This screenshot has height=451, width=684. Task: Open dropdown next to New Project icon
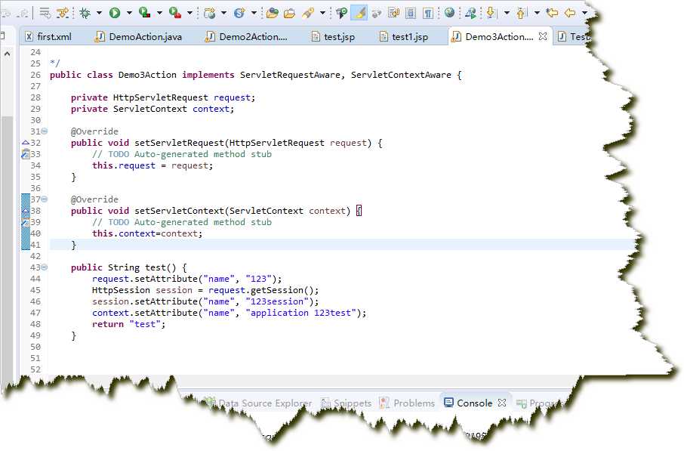tap(223, 13)
